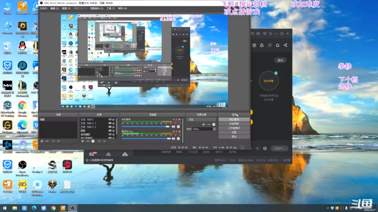
Task: Remove the scene transition with the minus icon
Action: pos(209,124)
